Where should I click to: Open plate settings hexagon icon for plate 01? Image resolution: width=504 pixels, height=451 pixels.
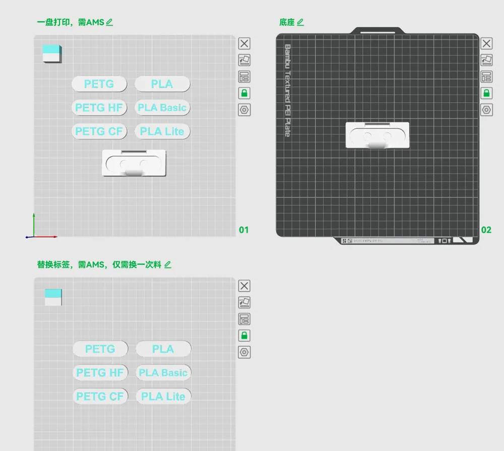click(244, 110)
